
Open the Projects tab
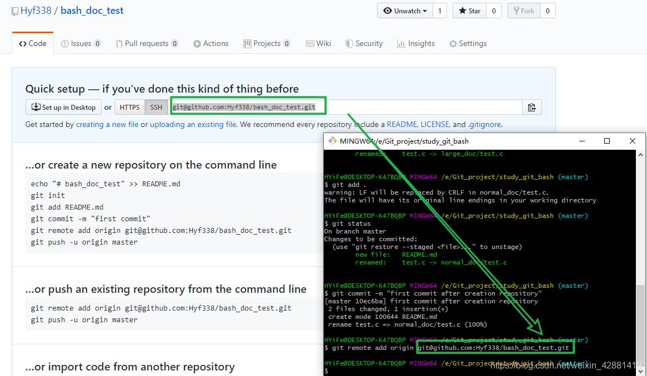click(267, 43)
